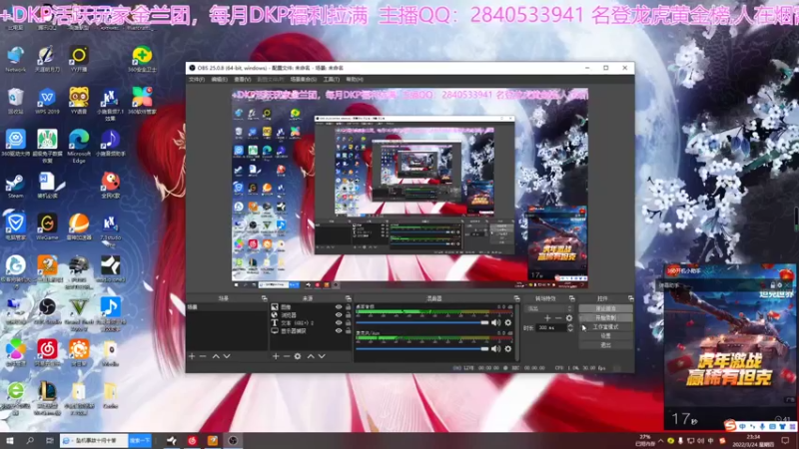This screenshot has width=799, height=449.
Task: Add a scene transition with plus
Action: [x=547, y=318]
